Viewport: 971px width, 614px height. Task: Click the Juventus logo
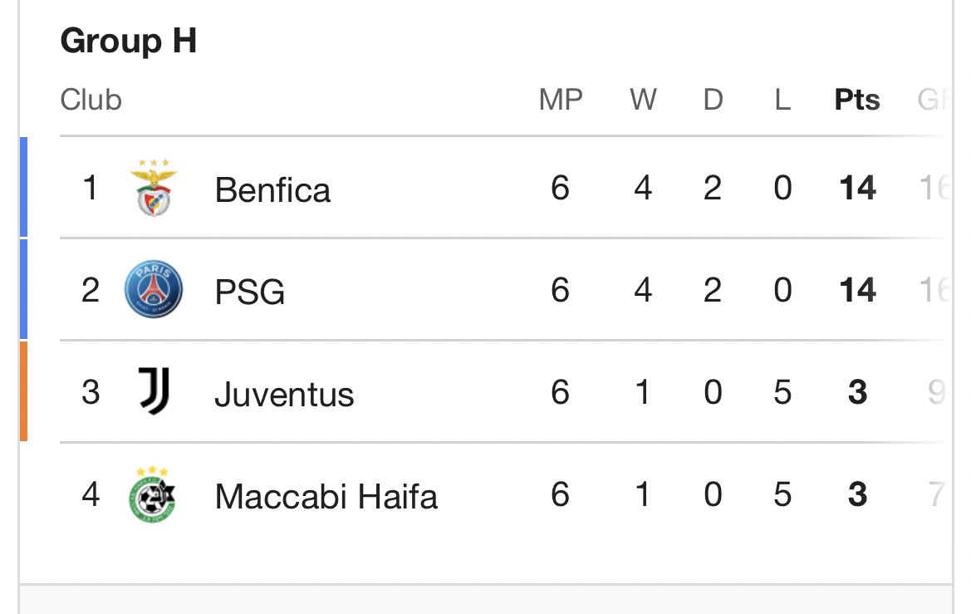tap(154, 391)
